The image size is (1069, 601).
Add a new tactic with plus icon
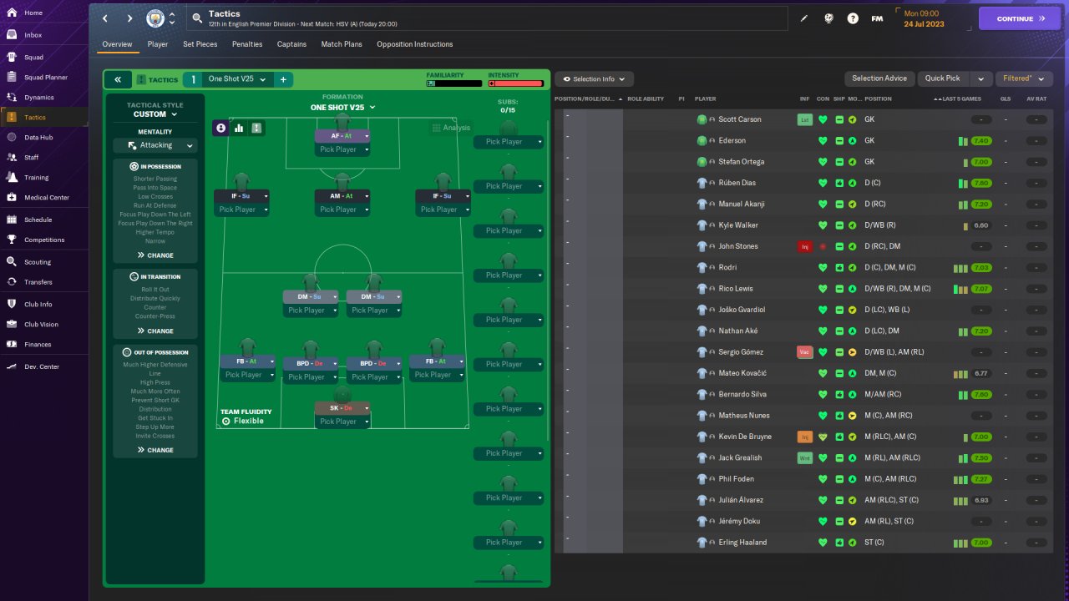pos(283,79)
